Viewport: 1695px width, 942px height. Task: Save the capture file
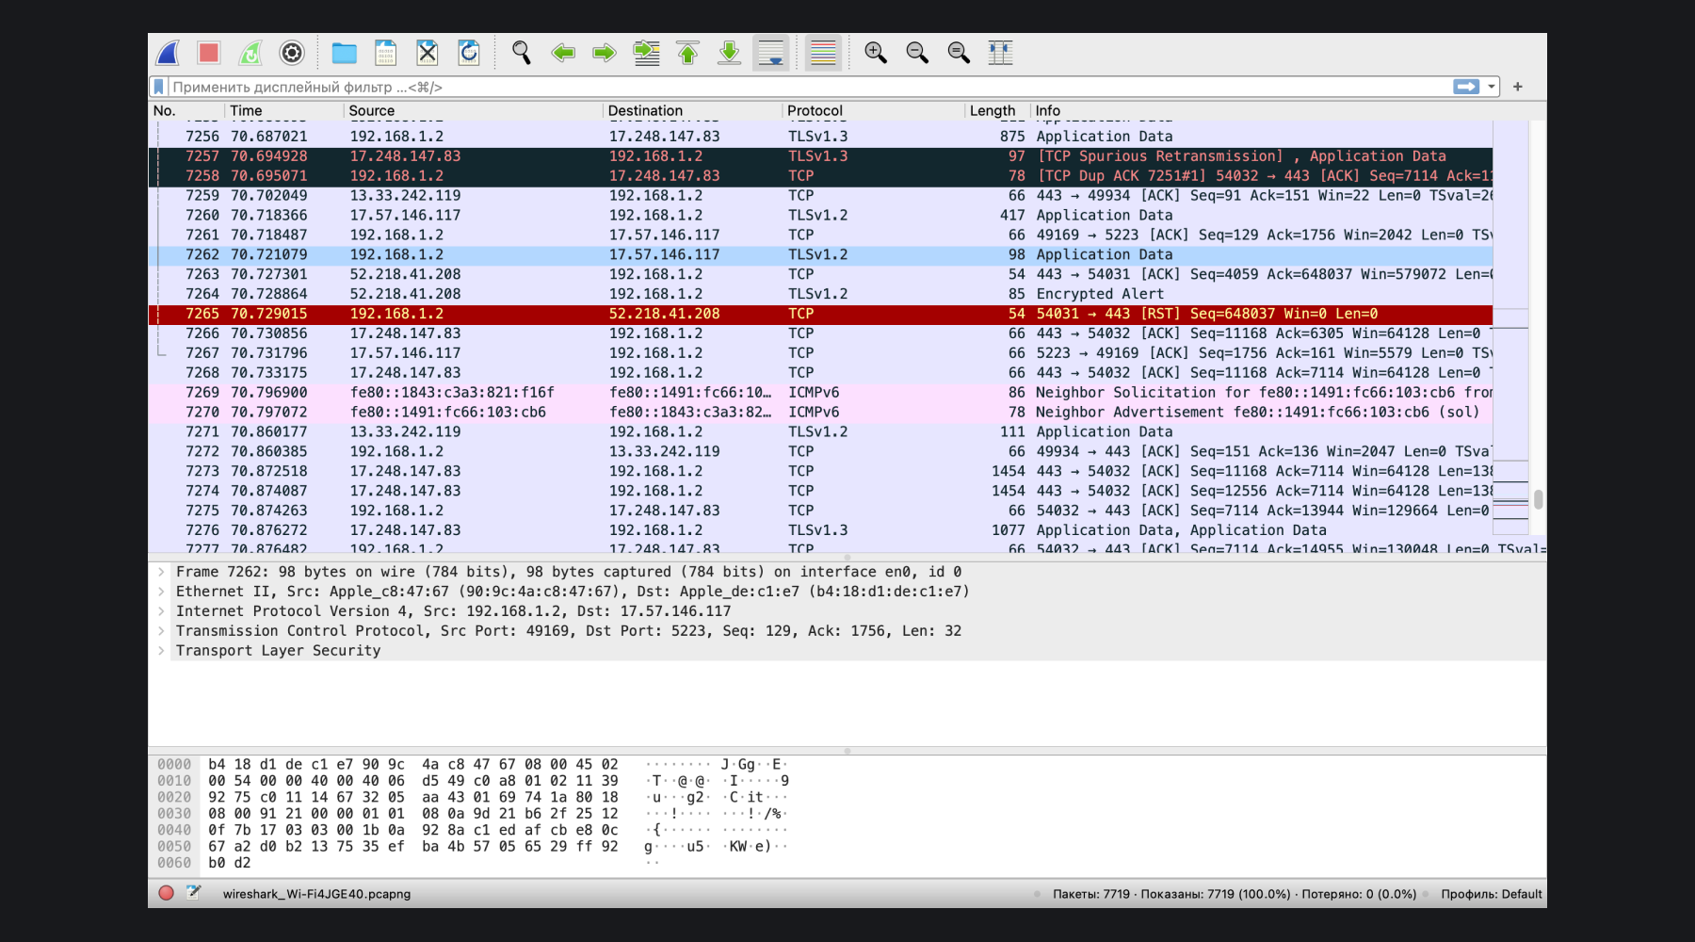click(x=386, y=53)
